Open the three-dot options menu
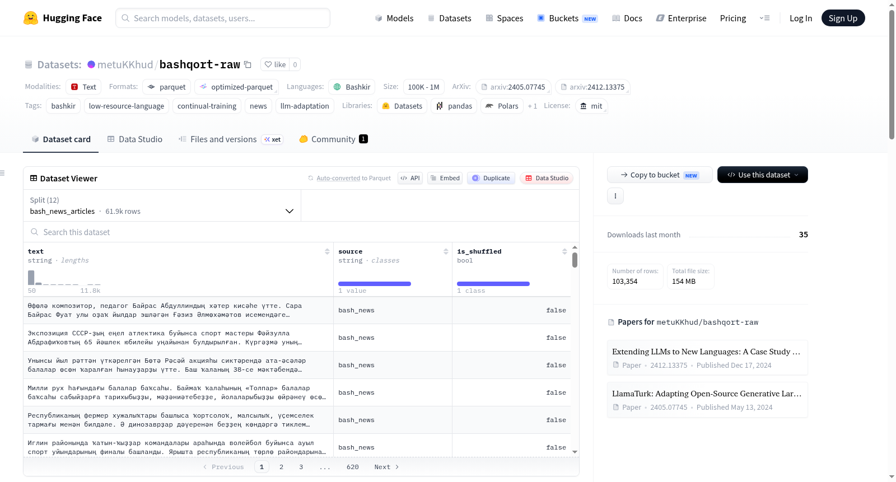Viewport: 896px width, 482px height. (615, 196)
